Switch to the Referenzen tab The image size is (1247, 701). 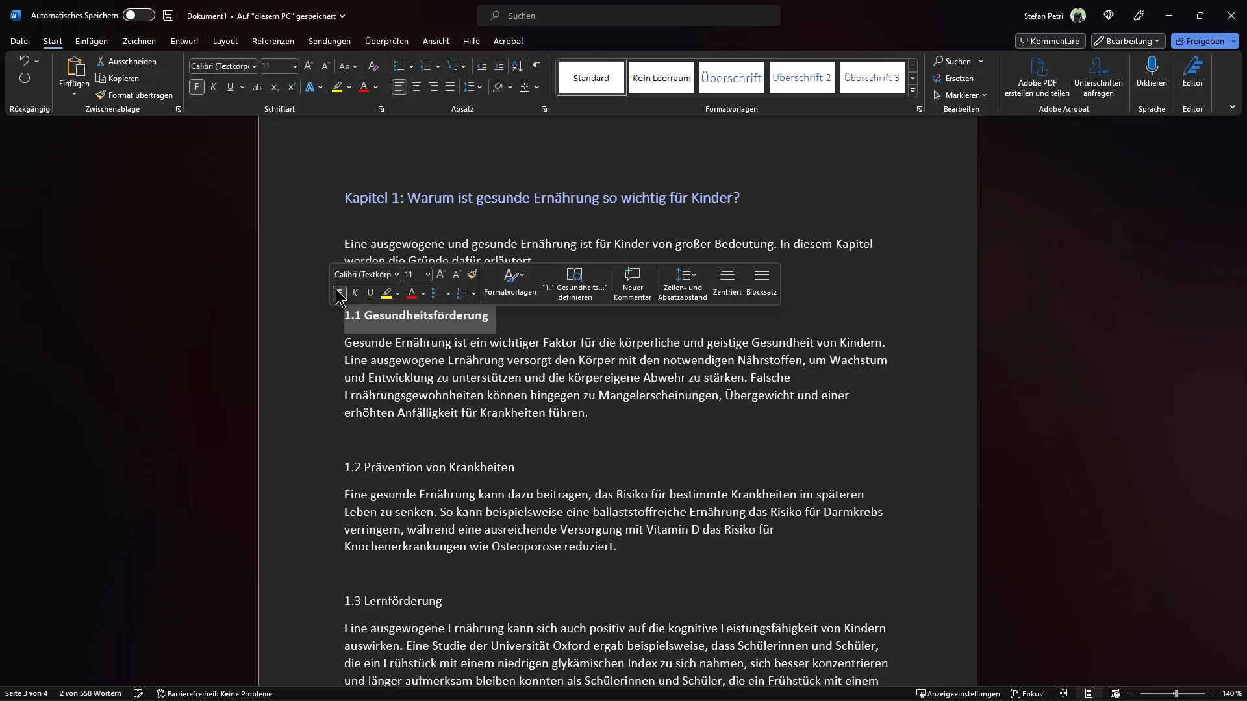pos(273,41)
